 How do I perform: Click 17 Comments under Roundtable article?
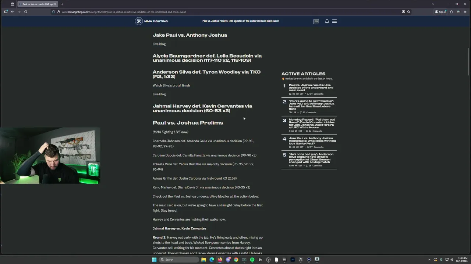coord(315,147)
